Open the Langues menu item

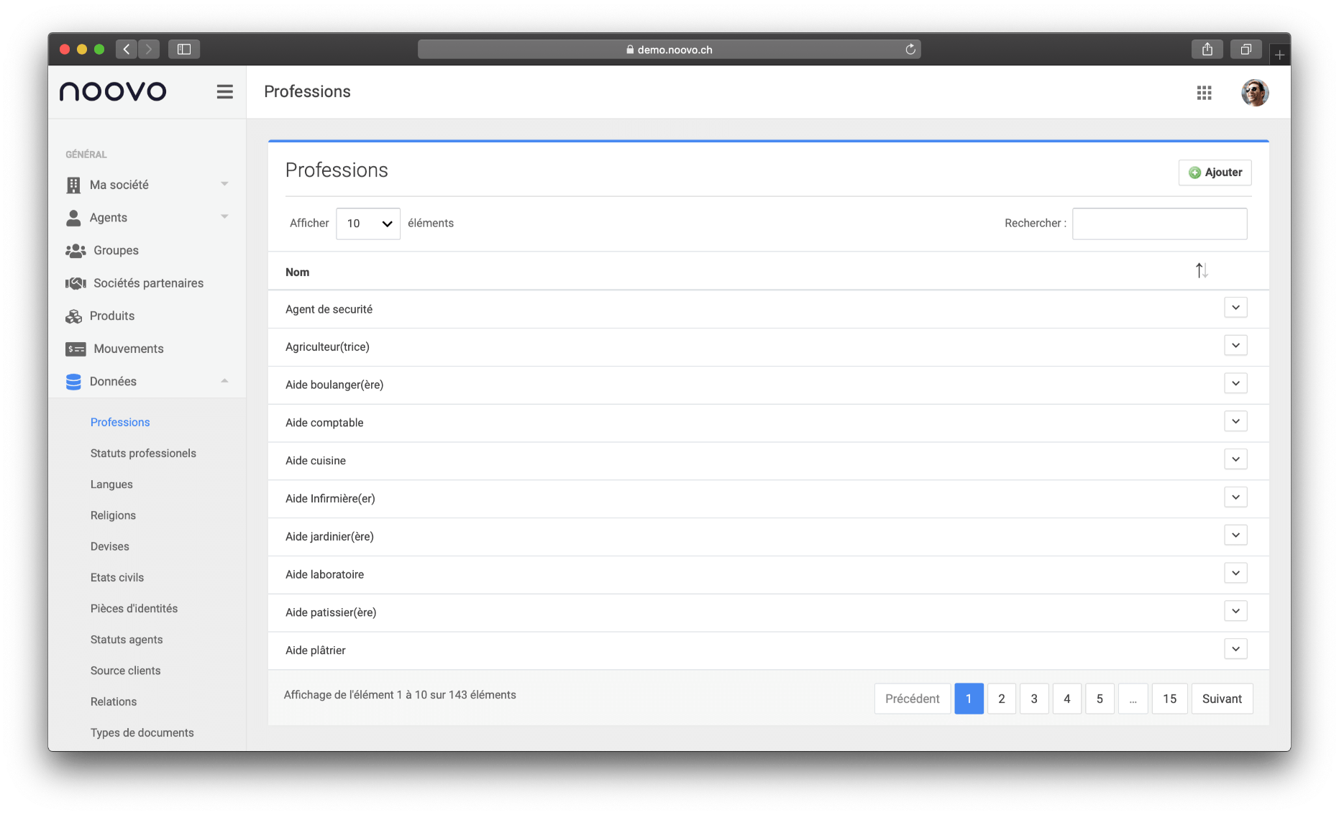click(x=111, y=484)
